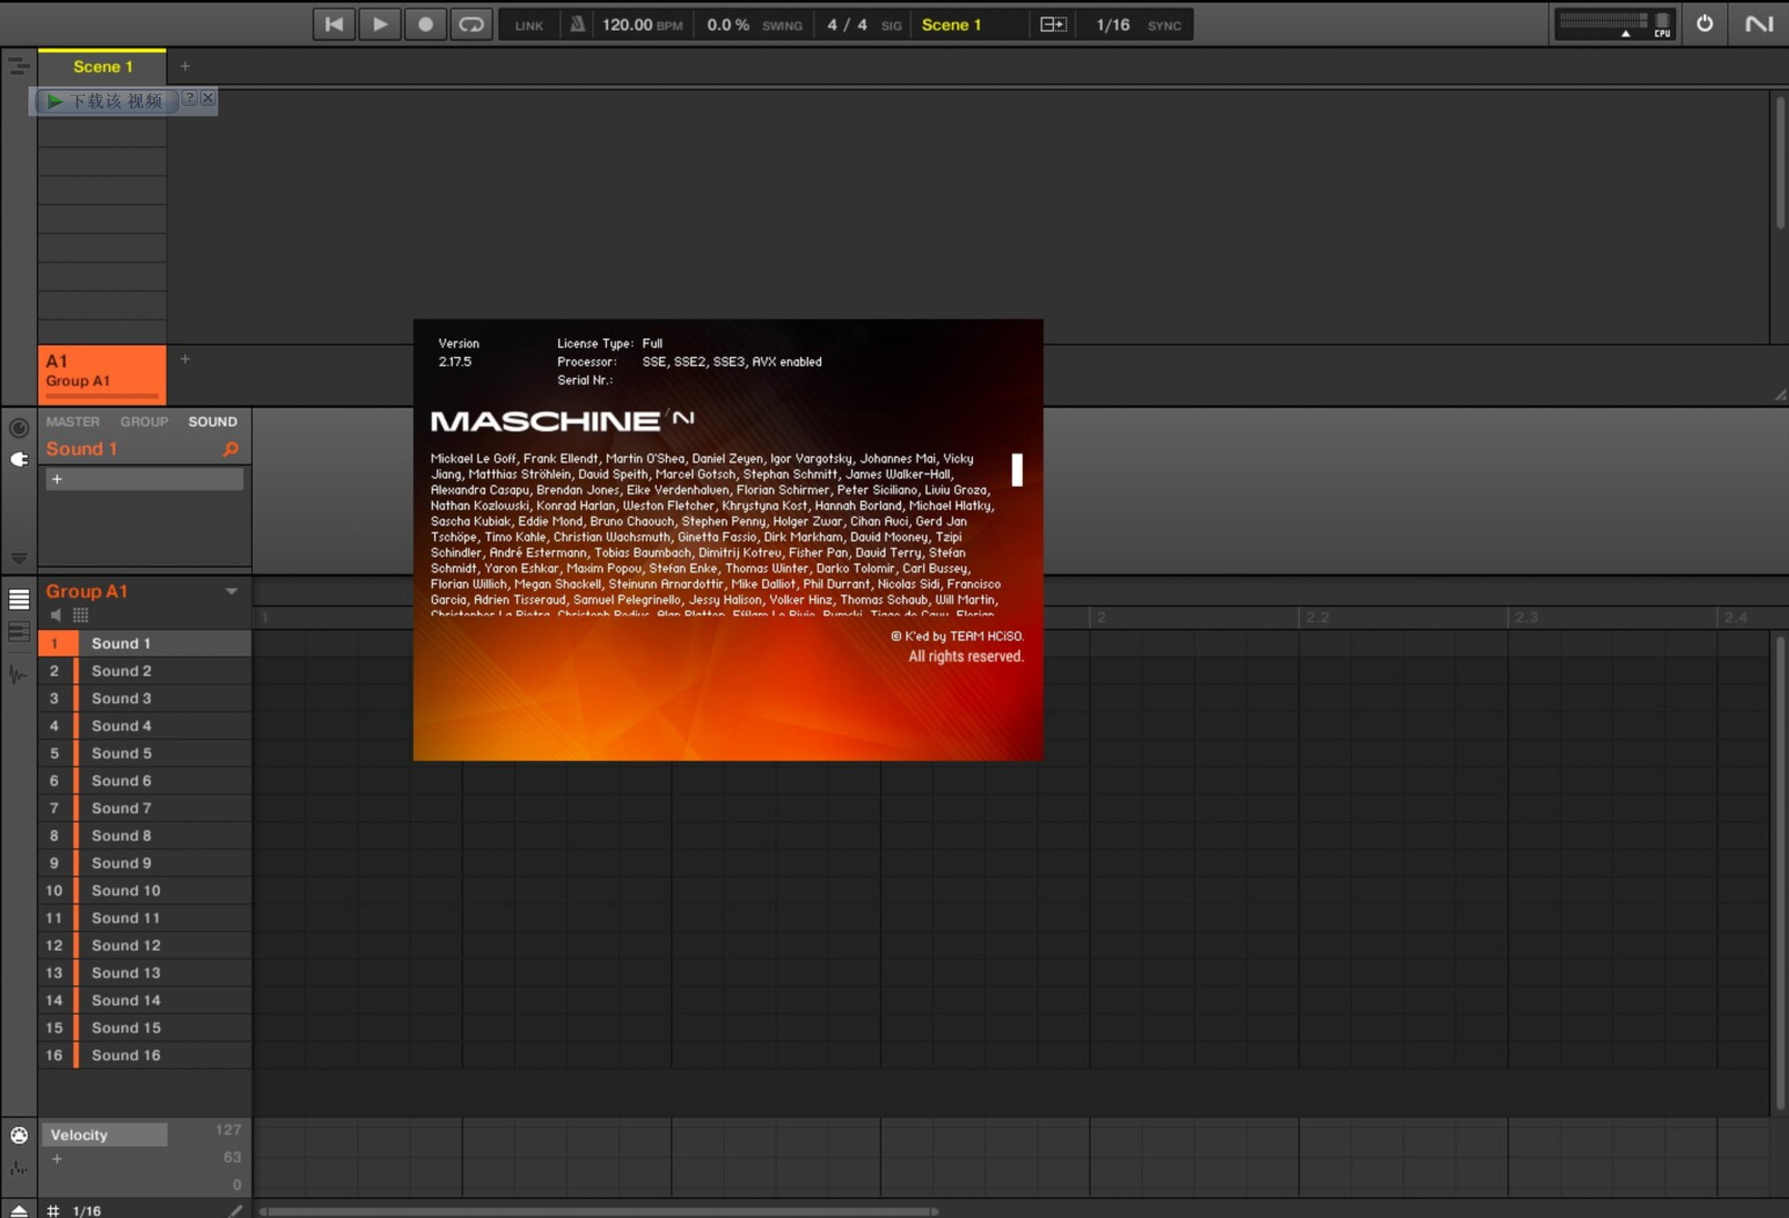Toggle the step grid hash icon
The image size is (1789, 1218).
[53, 1210]
